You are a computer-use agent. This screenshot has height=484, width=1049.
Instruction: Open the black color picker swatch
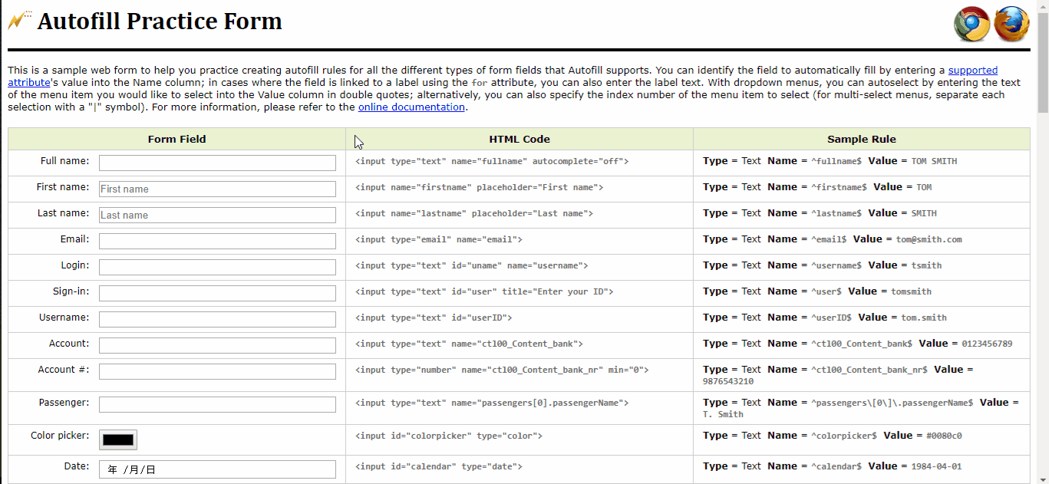(118, 440)
